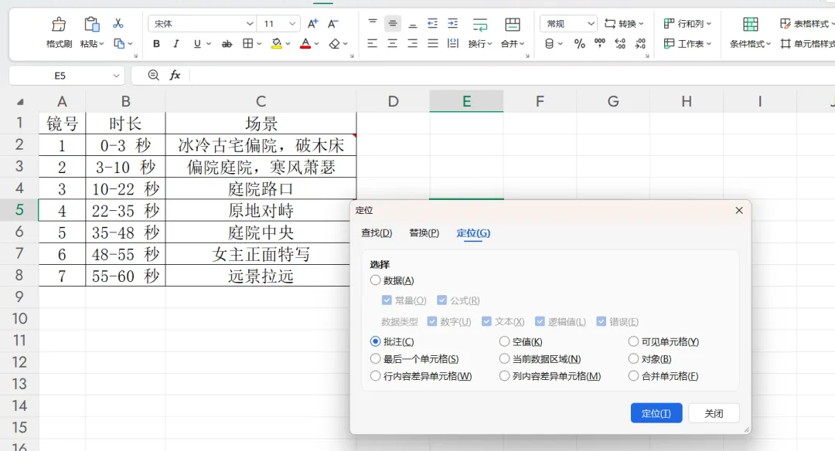Toggle Bold formatting

click(156, 43)
